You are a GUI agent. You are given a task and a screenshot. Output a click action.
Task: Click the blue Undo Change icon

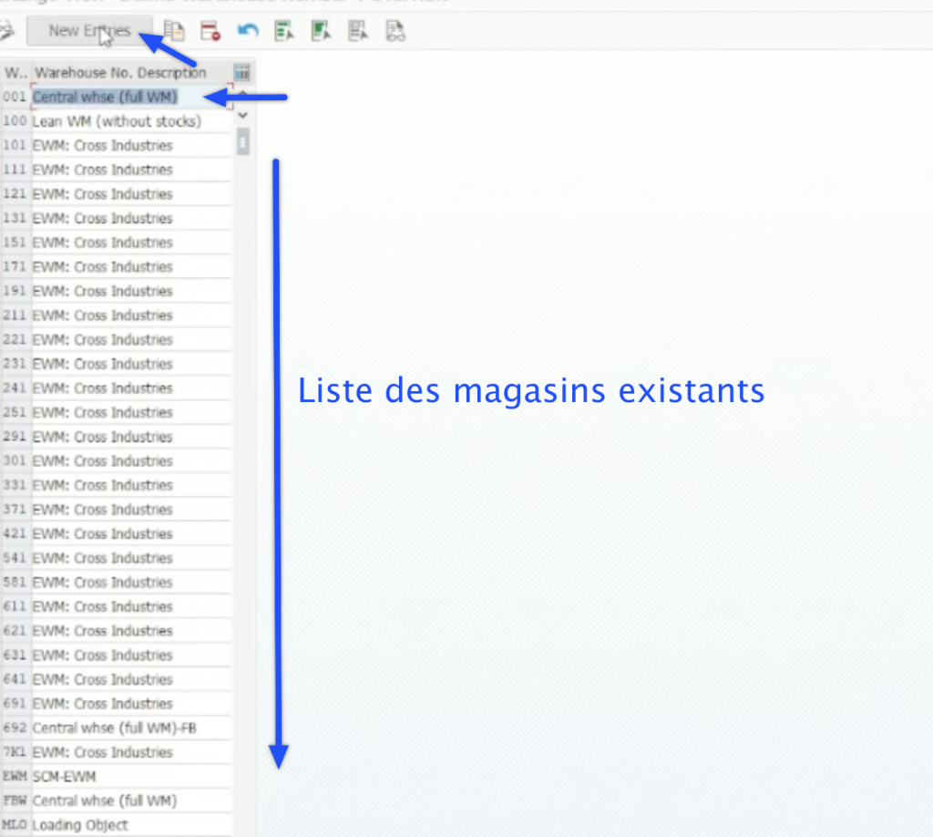[x=247, y=31]
